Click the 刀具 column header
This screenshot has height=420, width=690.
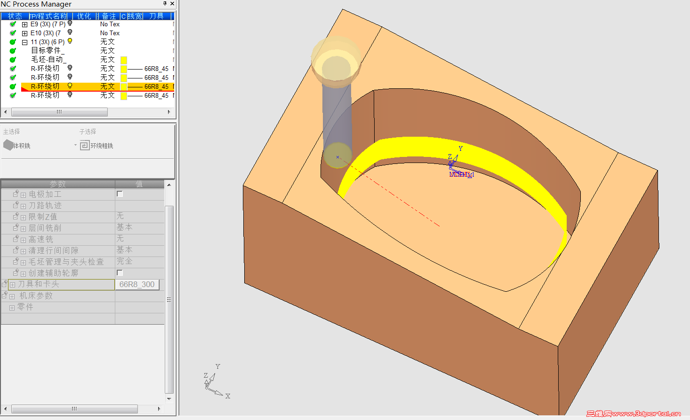(156, 16)
